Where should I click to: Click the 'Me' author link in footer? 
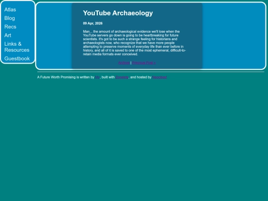[x=97, y=77]
